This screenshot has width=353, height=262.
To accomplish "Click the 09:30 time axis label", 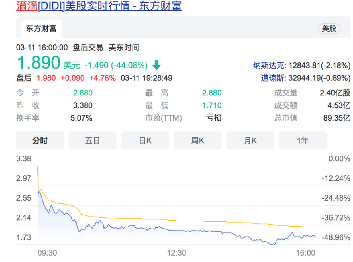I will point(47,253).
